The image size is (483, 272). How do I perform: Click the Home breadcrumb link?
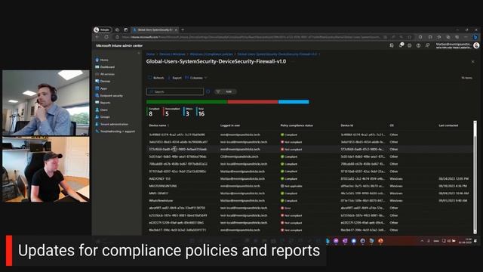pyautogui.click(x=150, y=54)
